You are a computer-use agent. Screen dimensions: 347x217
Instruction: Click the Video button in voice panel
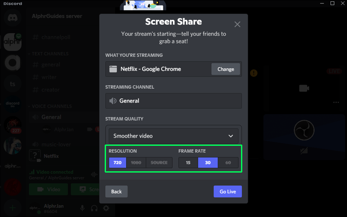48,189
